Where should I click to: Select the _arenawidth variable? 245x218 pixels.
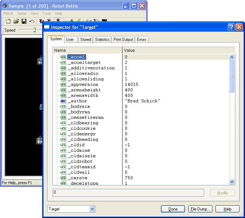tap(83, 95)
